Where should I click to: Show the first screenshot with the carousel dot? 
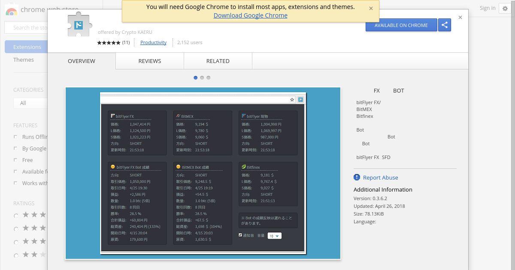[x=196, y=78]
